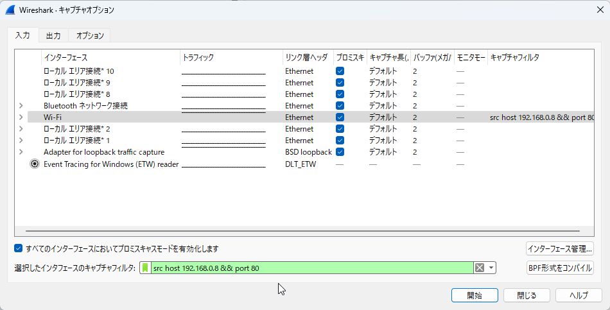The width and height of the screenshot is (610, 310).
Task: Click the gear icon beside ETW reader
Action: 35,164
